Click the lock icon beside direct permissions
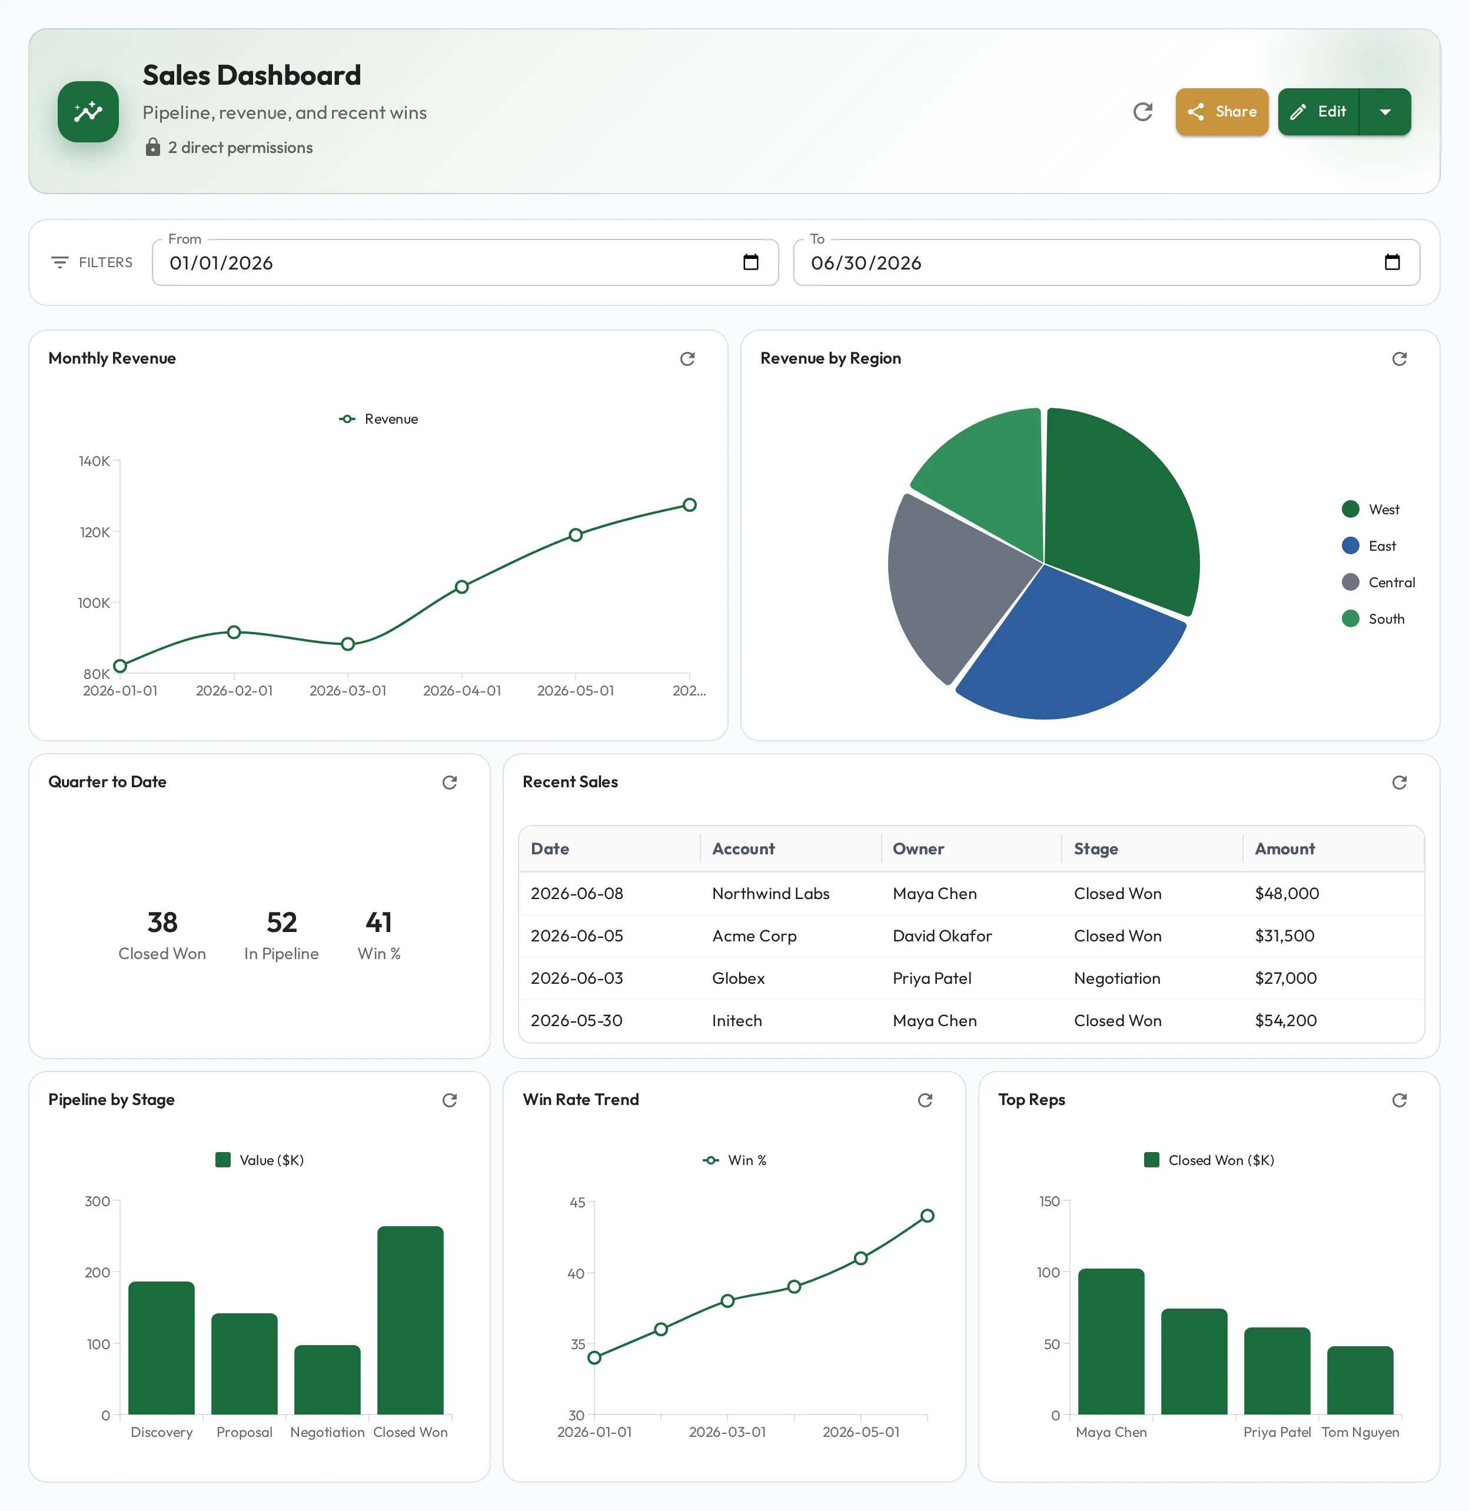Image resolution: width=1469 pixels, height=1511 pixels. pyautogui.click(x=153, y=147)
